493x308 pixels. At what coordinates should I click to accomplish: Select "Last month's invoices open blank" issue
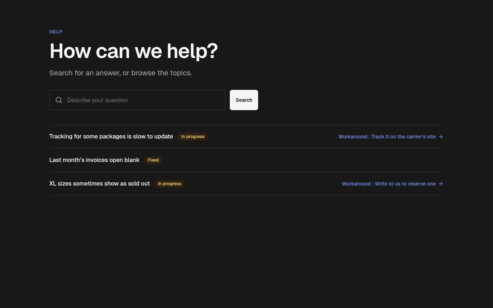point(94,160)
